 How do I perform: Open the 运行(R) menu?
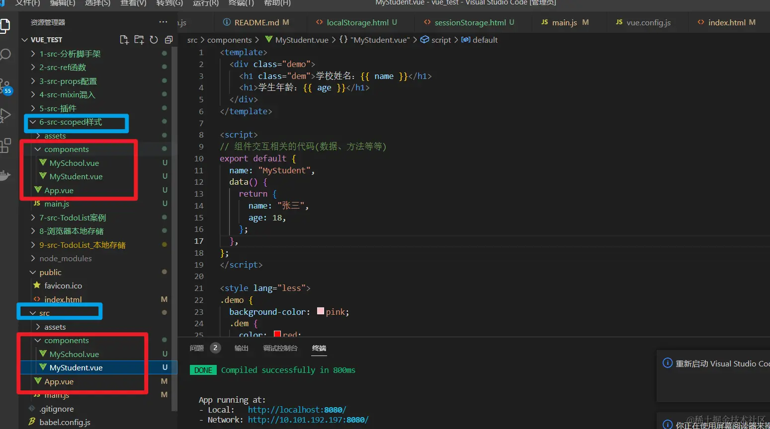(x=205, y=3)
